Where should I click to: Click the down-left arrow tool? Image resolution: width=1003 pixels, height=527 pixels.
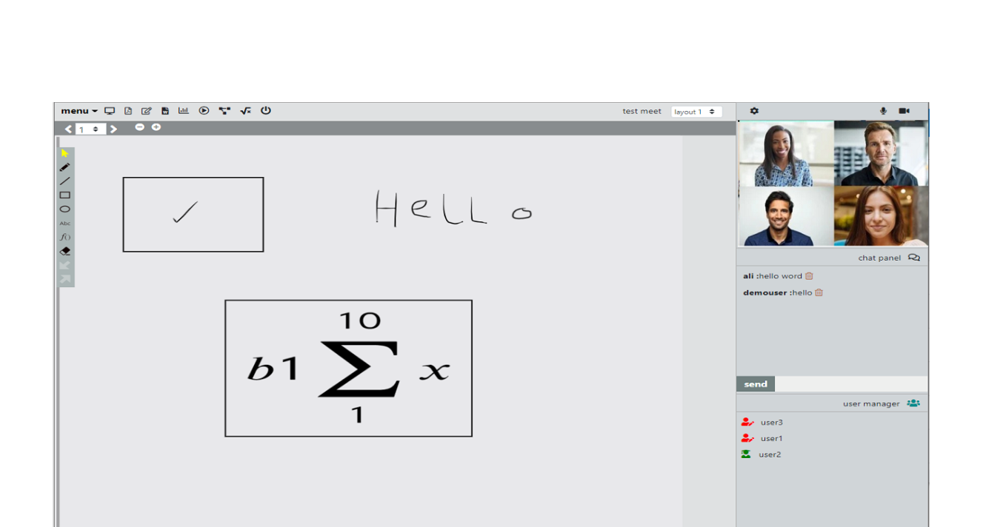(x=65, y=265)
